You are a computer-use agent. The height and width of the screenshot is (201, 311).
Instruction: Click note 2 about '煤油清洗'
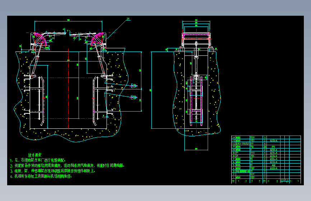[67, 165]
